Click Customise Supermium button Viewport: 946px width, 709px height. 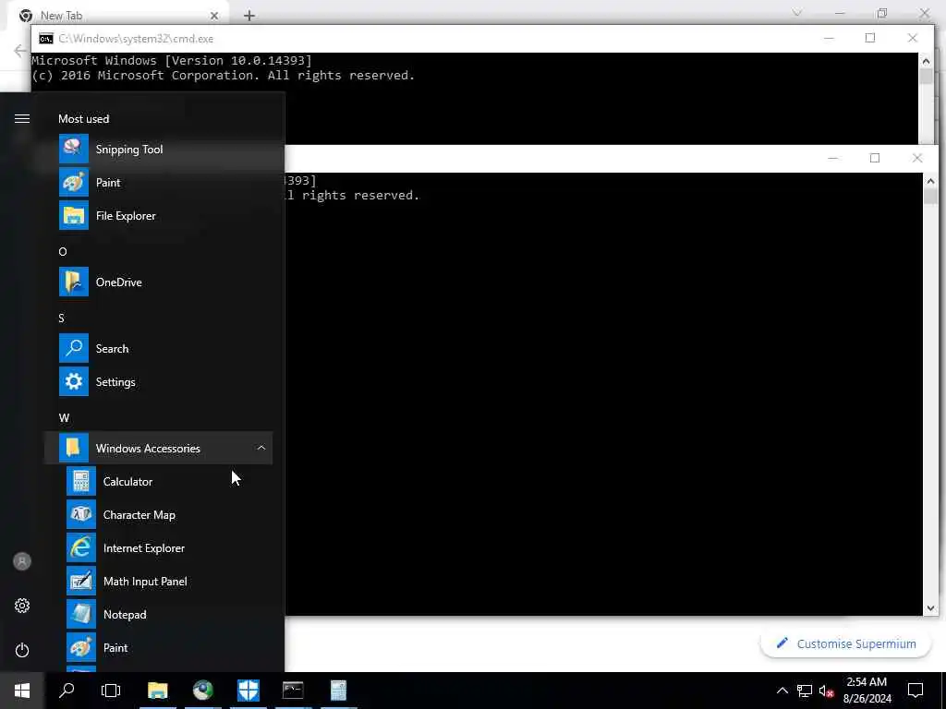pos(846,643)
